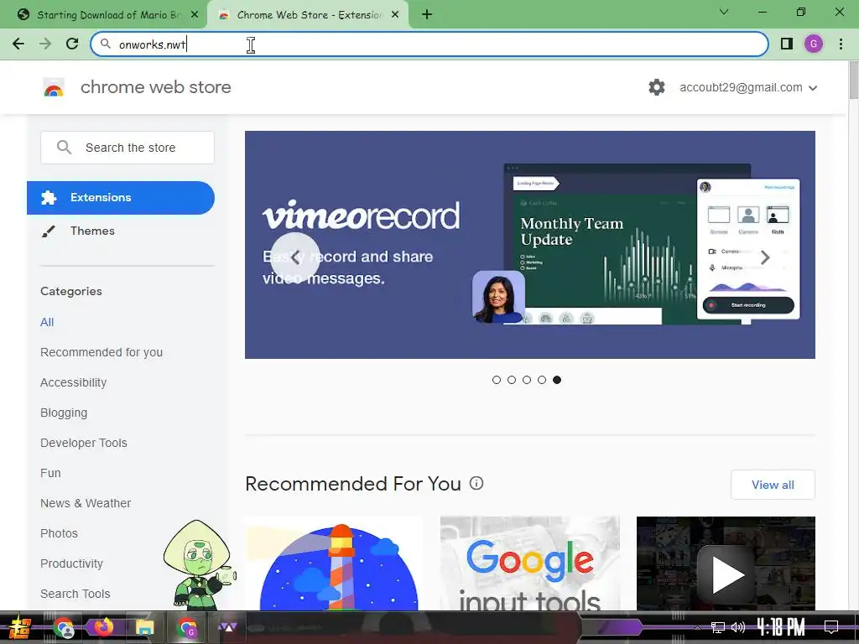This screenshot has height=644, width=859.
Task: Click the View all button
Action: (773, 485)
